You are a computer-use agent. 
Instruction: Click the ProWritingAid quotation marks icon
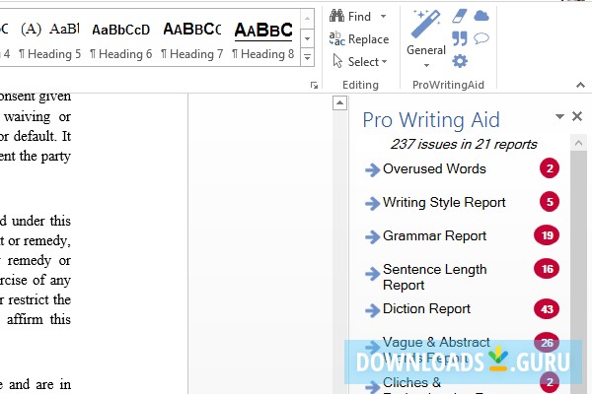pyautogui.click(x=460, y=38)
